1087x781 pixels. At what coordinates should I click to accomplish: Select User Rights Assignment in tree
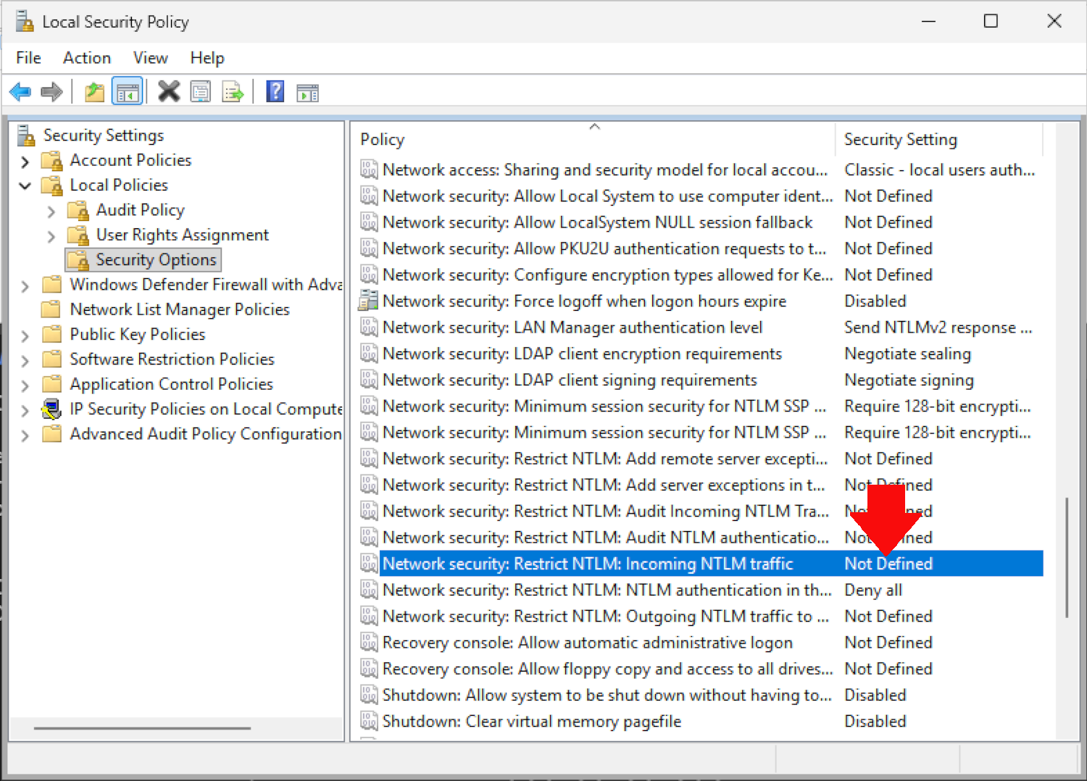[x=182, y=235]
